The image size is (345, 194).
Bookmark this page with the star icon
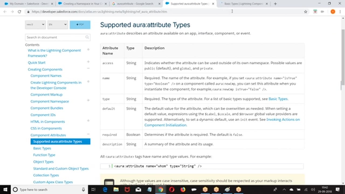pos(305,12)
